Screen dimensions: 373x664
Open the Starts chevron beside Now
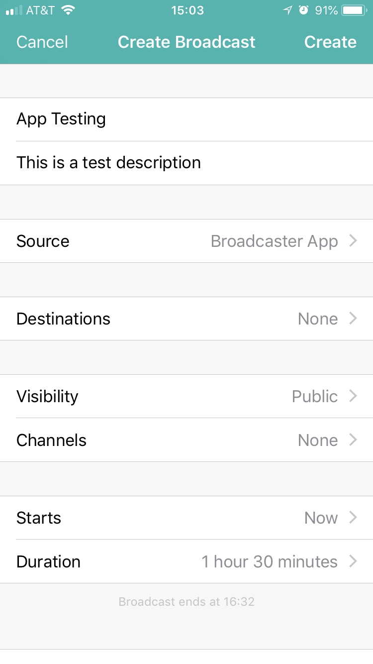click(x=353, y=518)
